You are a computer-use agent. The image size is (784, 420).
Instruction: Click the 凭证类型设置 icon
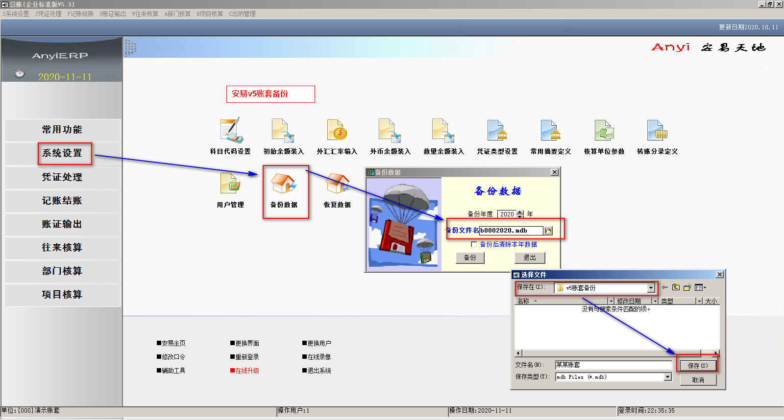point(497,131)
